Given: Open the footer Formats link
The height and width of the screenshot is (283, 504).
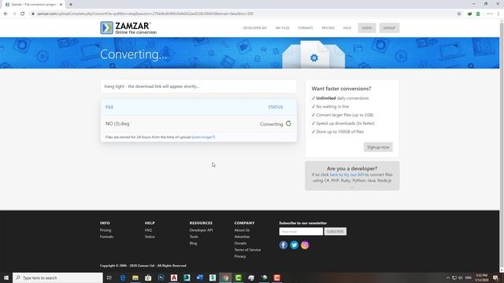Looking at the screenshot, I should (x=106, y=237).
